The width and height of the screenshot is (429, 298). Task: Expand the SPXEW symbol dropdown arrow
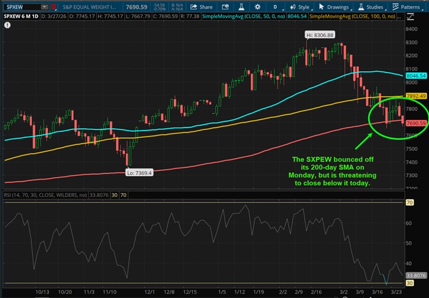coord(44,7)
